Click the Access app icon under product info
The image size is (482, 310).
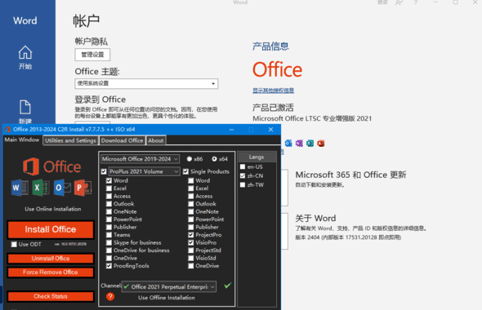point(321,143)
